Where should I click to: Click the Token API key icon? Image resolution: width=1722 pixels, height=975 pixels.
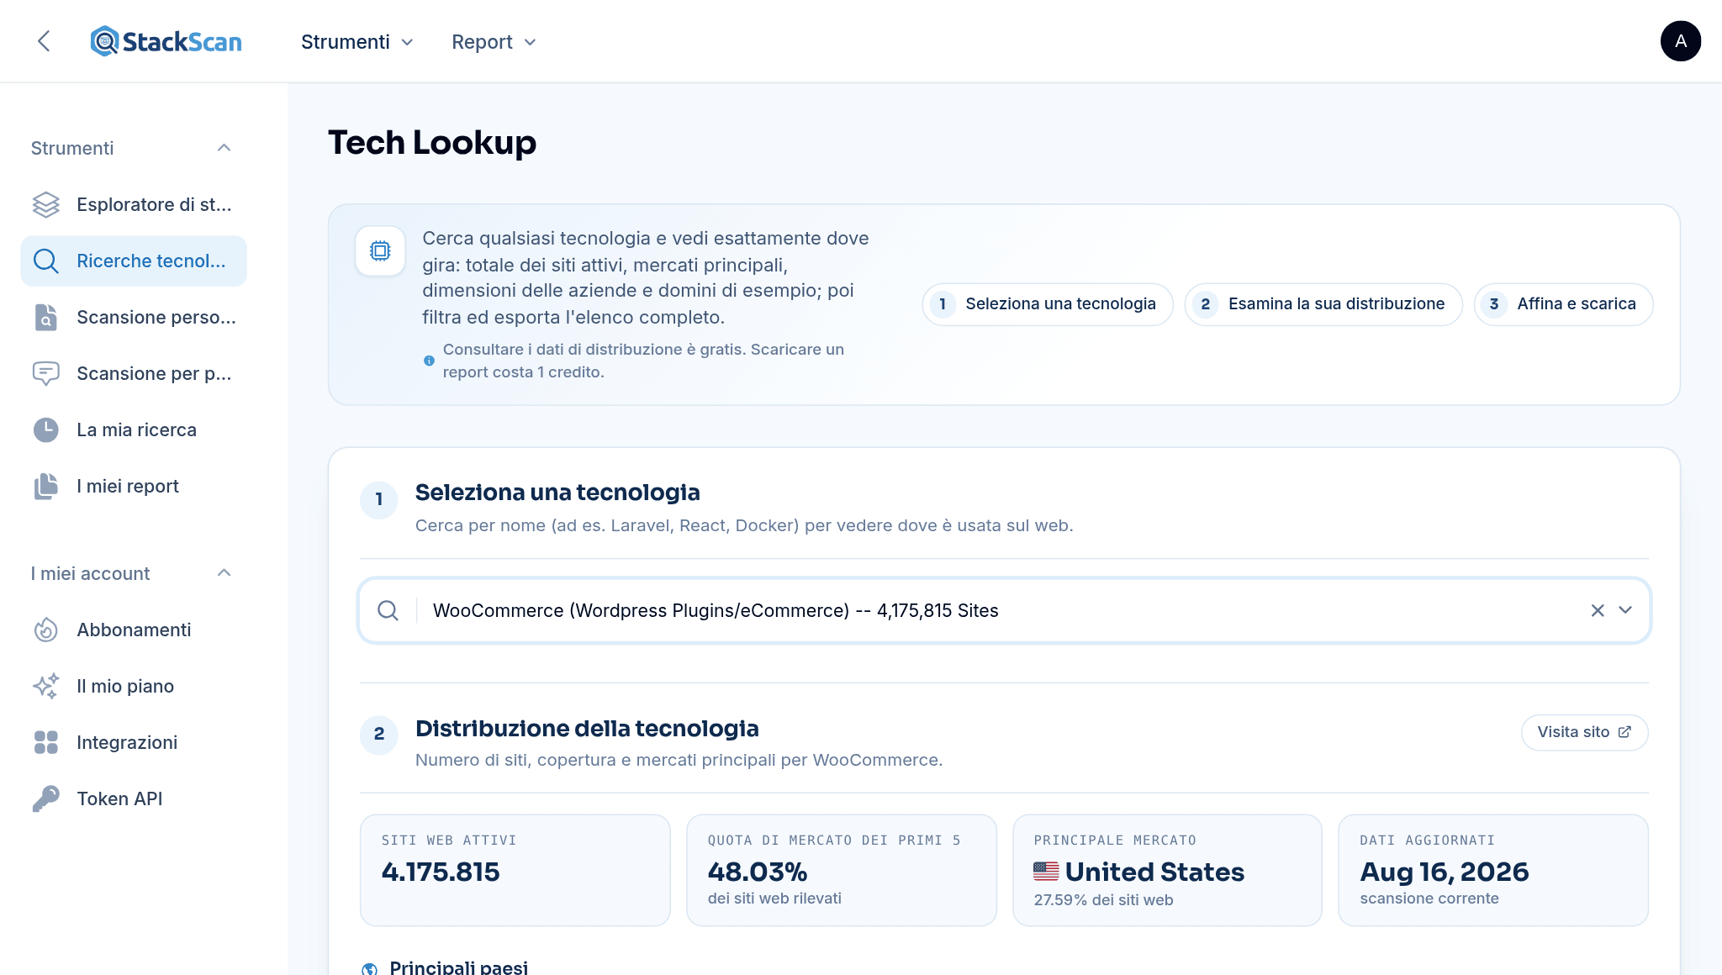click(45, 798)
